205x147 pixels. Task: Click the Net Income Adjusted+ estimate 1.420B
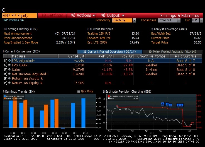79,74
